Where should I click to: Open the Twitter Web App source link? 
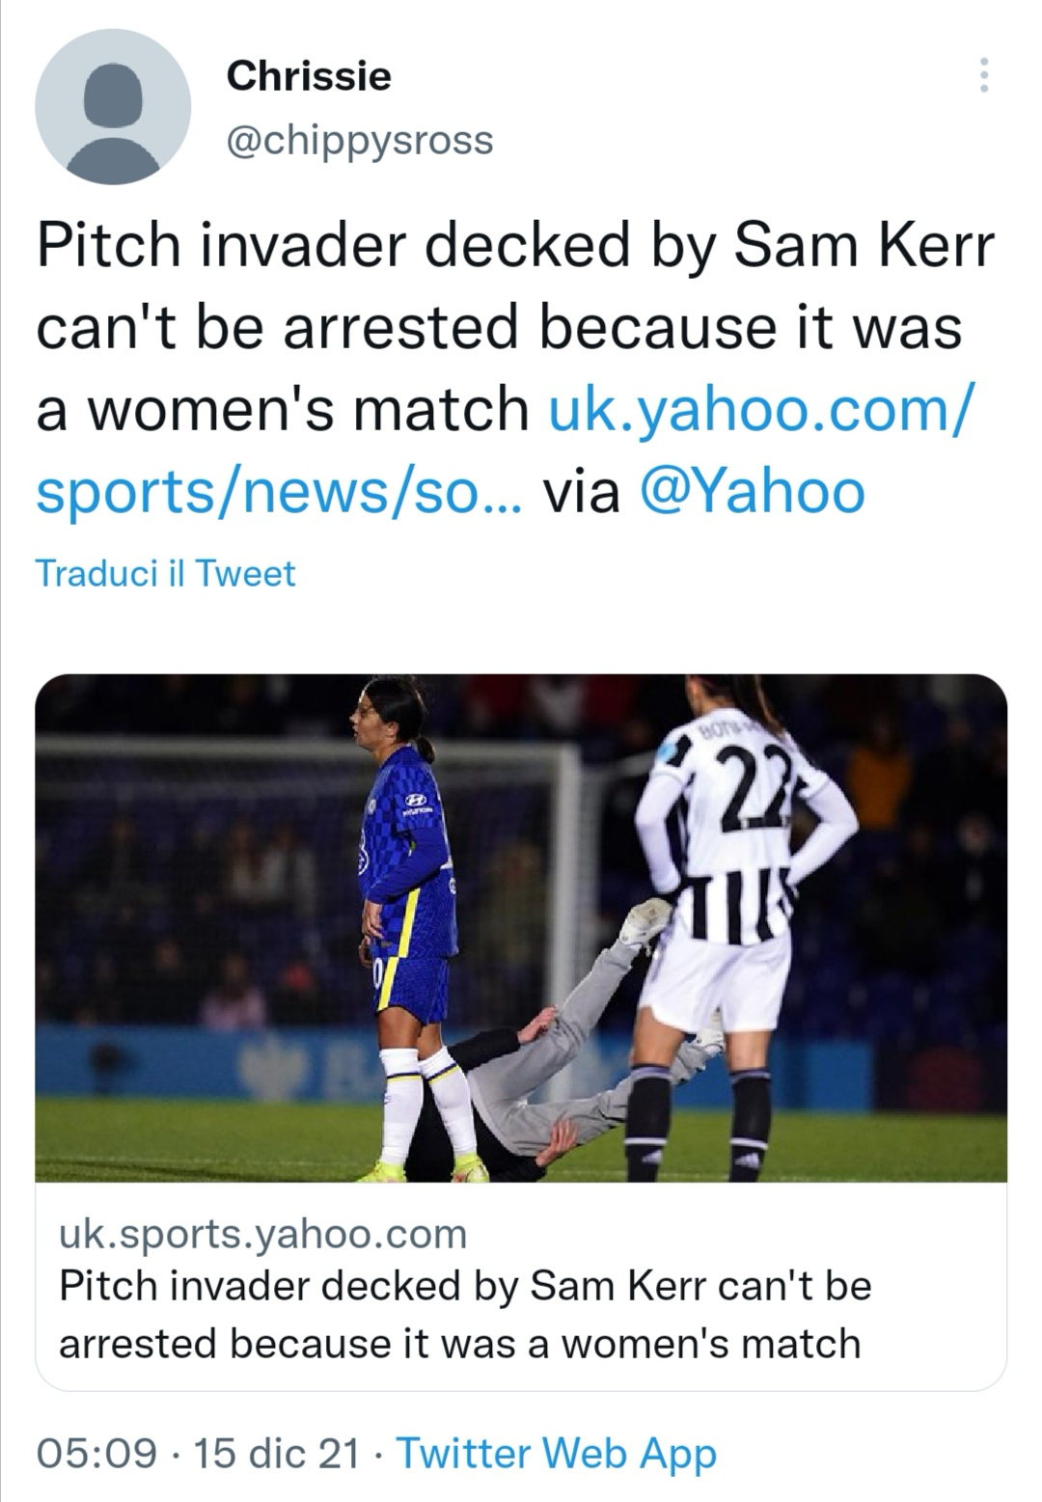coord(557,1452)
